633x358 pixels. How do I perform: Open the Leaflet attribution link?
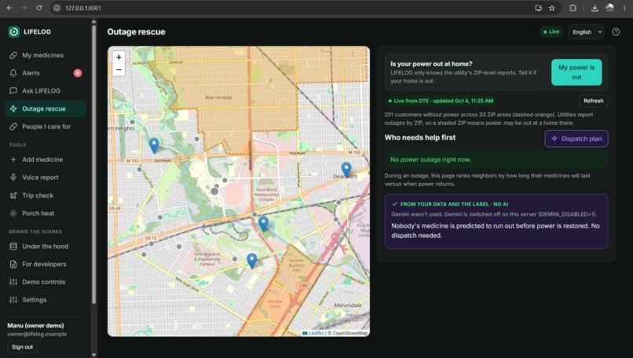pyautogui.click(x=313, y=334)
